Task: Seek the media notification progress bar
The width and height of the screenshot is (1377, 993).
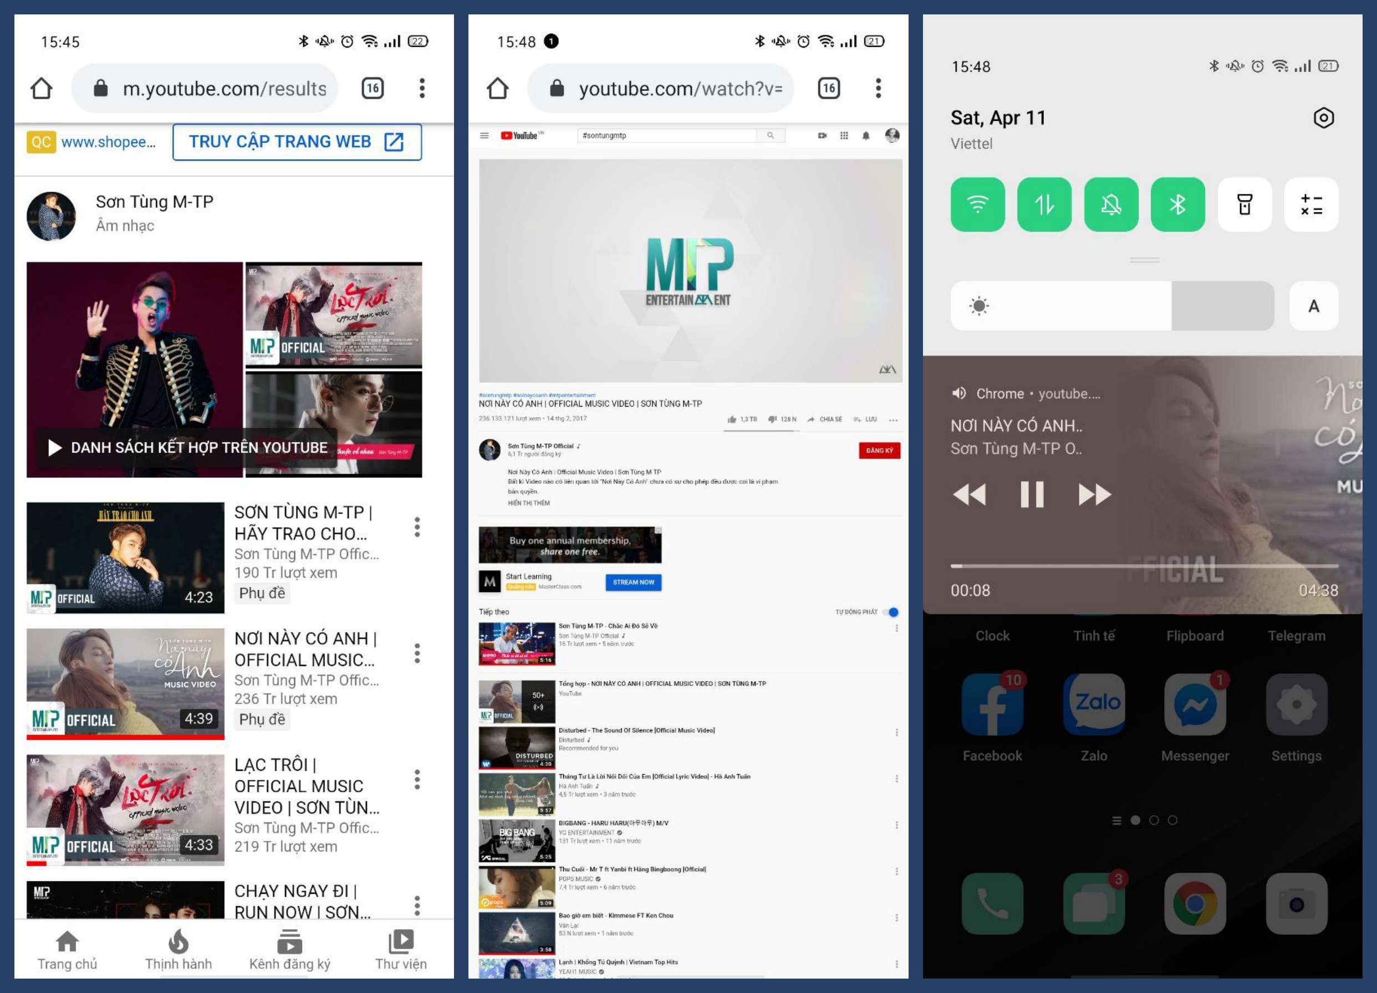Action: 1145,566
